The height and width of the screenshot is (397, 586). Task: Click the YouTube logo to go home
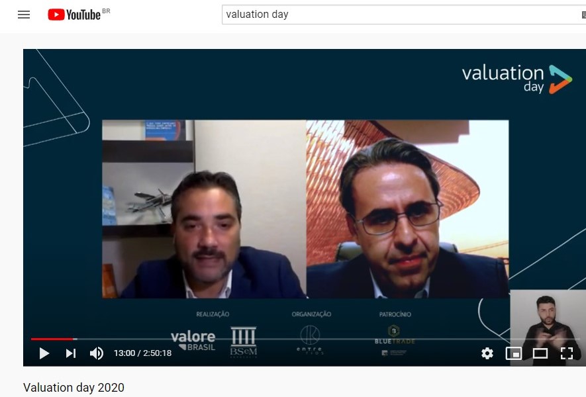pyautogui.click(x=79, y=15)
